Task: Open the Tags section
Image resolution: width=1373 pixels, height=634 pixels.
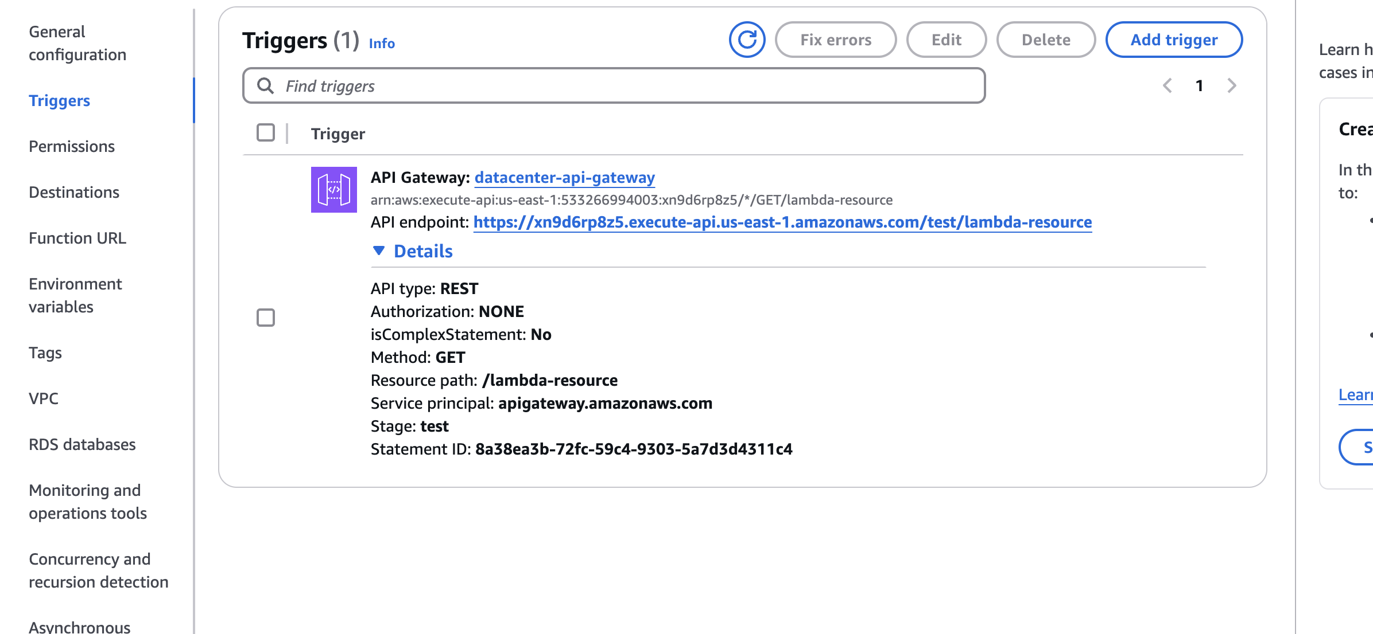Action: pyautogui.click(x=45, y=353)
